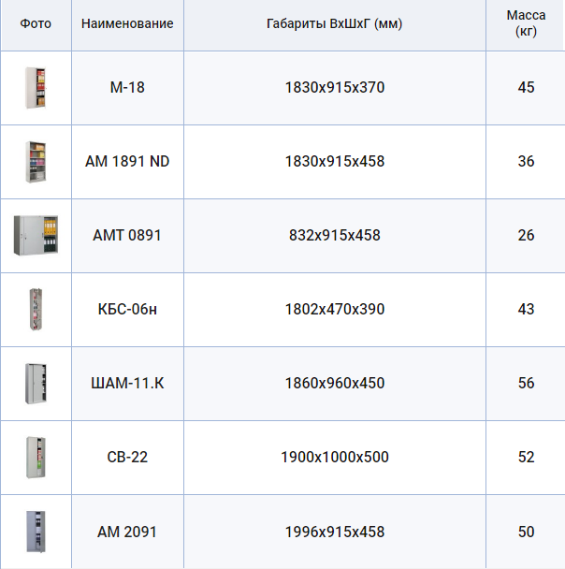Click the Габариты ВхШхГ column header
This screenshot has height=569, width=565.
tap(334, 23)
